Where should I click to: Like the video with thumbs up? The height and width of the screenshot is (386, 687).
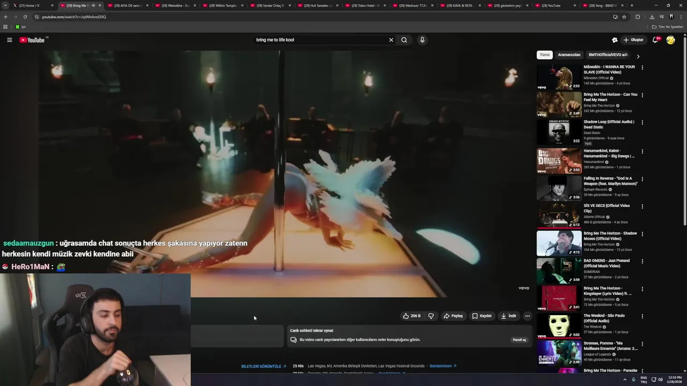(x=412, y=316)
